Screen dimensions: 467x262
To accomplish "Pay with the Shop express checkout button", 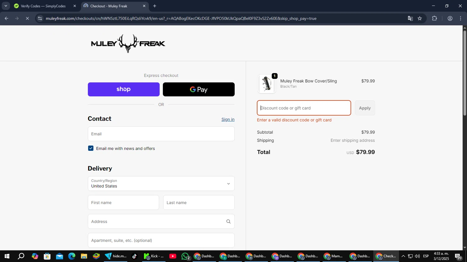I will [124, 89].
